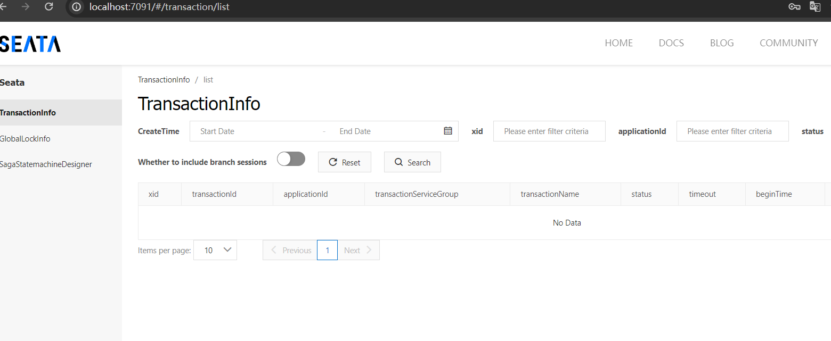831x341 pixels.
Task: Click the Previous page button
Action: (290, 250)
